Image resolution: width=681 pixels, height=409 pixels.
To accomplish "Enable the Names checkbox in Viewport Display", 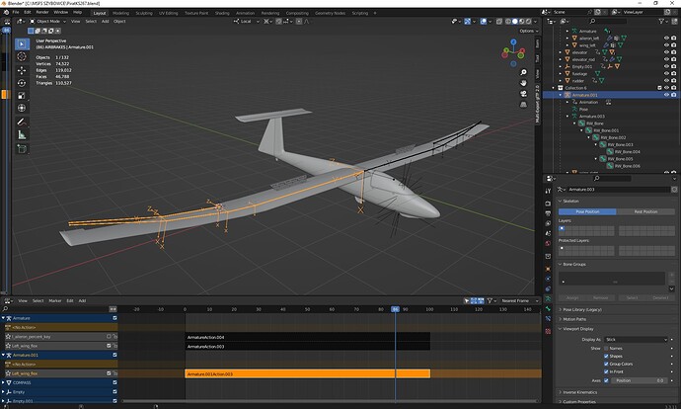I will tap(606, 348).
